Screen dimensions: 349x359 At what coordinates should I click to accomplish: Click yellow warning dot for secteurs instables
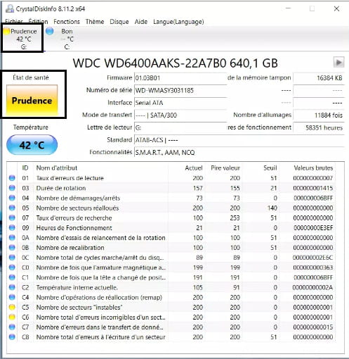[x=12, y=307]
